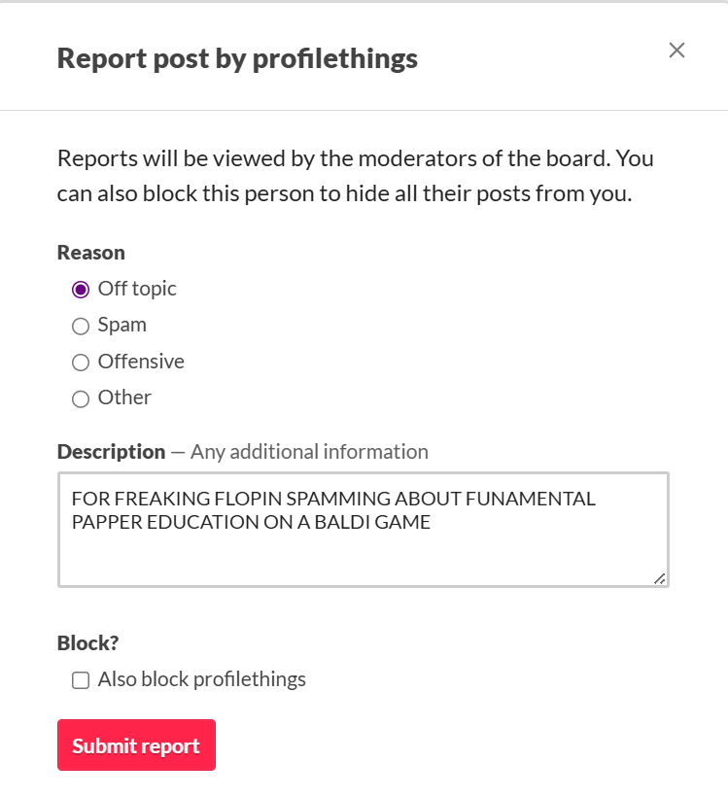
Task: Place cursor after "BALDI GAME" in description
Action: [x=432, y=522]
